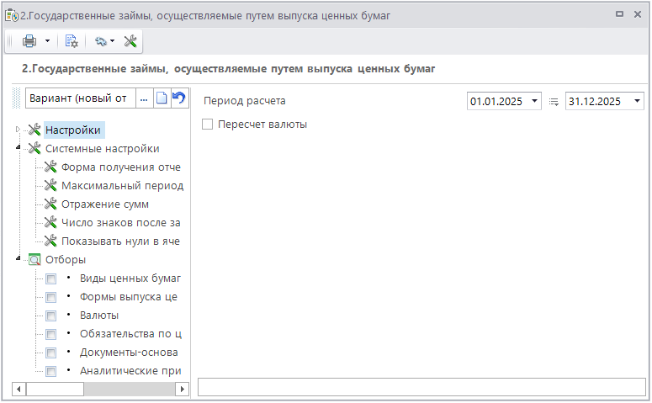Open the end date 31.12.2025 dropdown
The width and height of the screenshot is (652, 403).
[637, 102]
